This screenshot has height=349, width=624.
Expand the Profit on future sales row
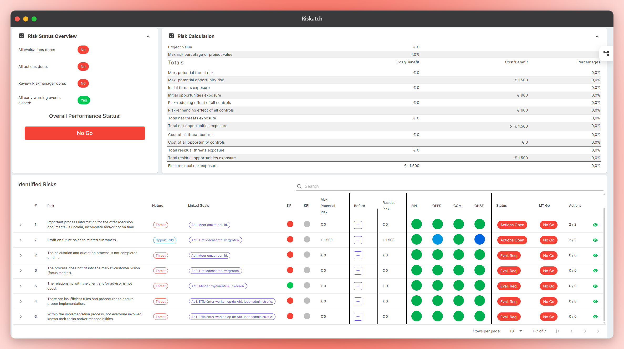21,240
